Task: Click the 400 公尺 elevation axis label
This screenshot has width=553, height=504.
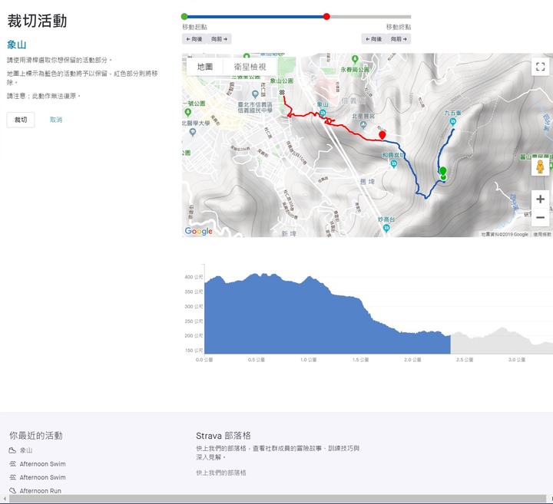Action: click(x=194, y=277)
